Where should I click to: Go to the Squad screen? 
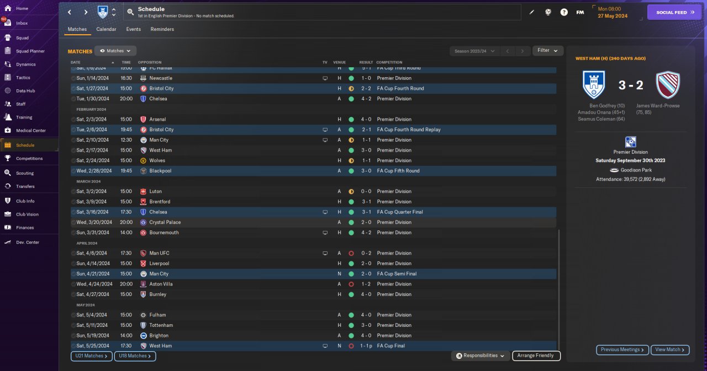(x=22, y=38)
